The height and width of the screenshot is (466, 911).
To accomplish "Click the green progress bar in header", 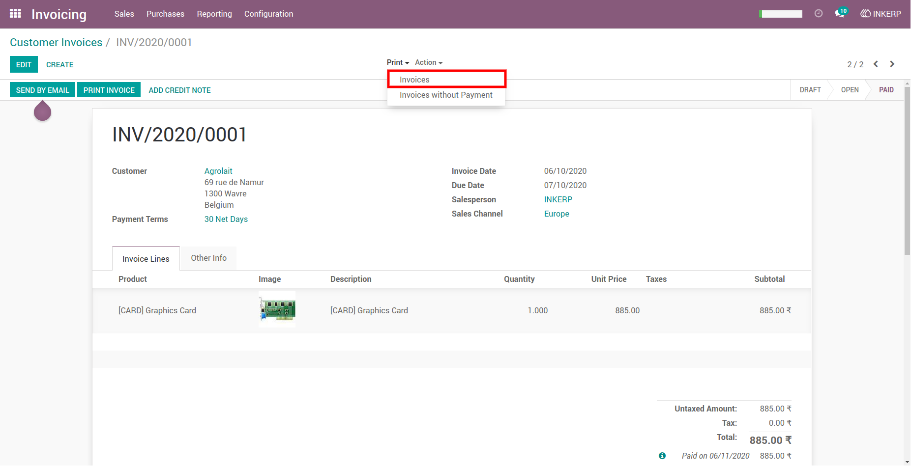I will 781,14.
